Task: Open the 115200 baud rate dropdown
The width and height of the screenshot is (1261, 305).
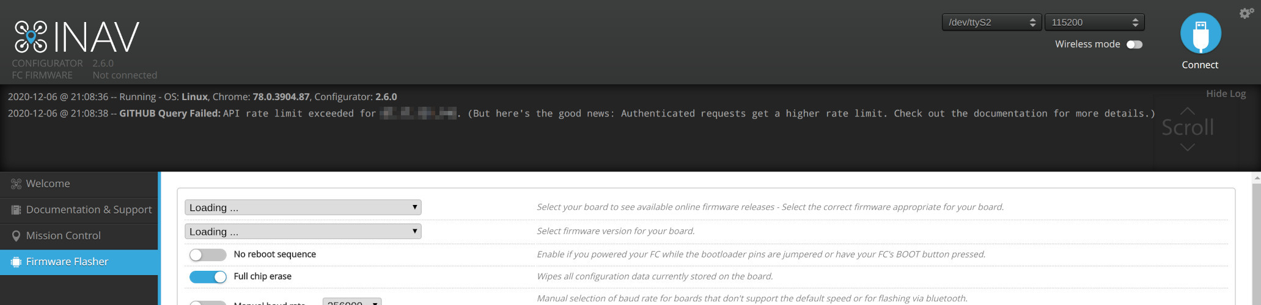Action: click(1095, 22)
